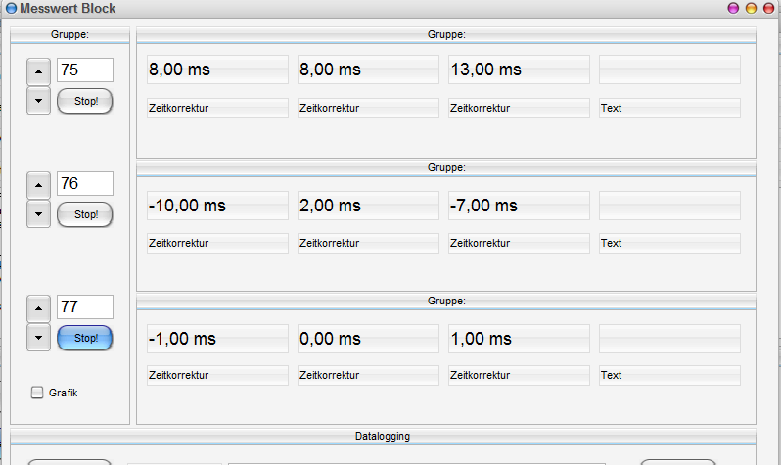Increase the group 76 number with up arrow
781x465 pixels.
pyautogui.click(x=38, y=184)
